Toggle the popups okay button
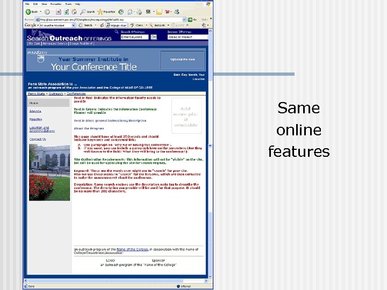 [x=117, y=25]
